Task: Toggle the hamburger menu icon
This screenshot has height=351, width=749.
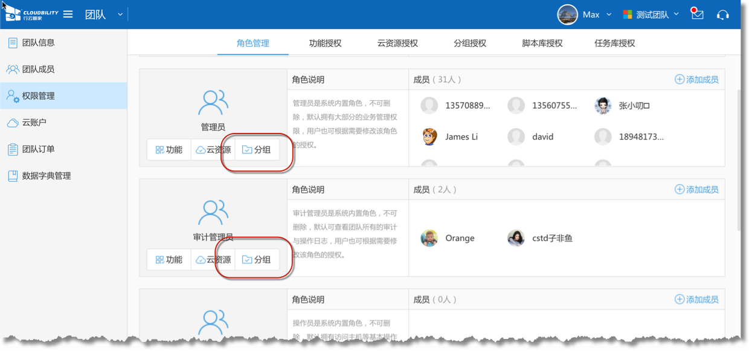Action: coord(68,14)
